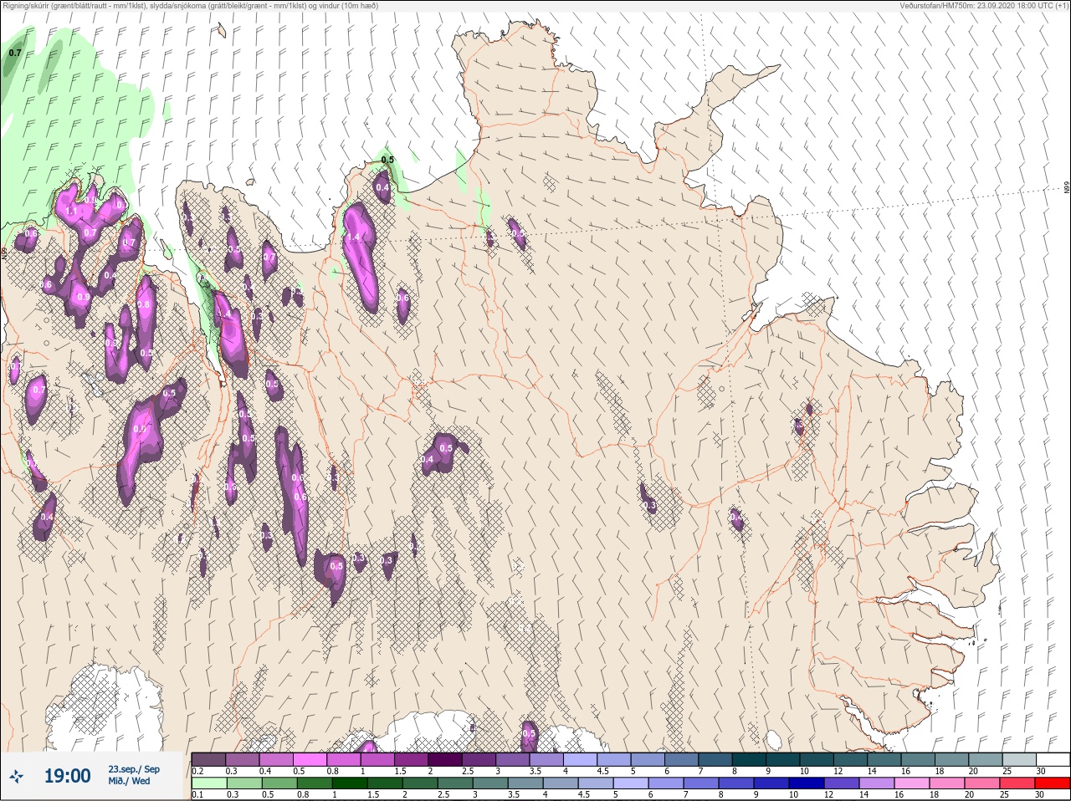The height and width of the screenshot is (801, 1071).
Task: Select upper legend white swatch after 30
Action: tap(1053, 759)
